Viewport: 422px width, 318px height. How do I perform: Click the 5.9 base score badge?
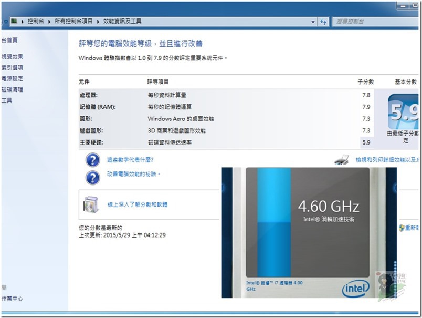coord(403,111)
